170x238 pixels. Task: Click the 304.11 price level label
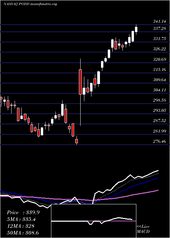point(159,90)
